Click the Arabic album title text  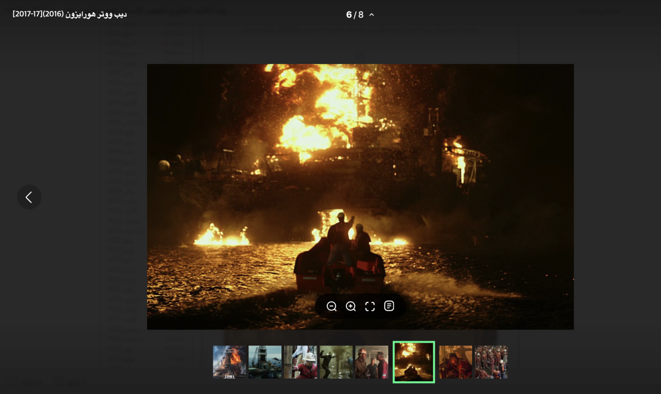(x=70, y=14)
